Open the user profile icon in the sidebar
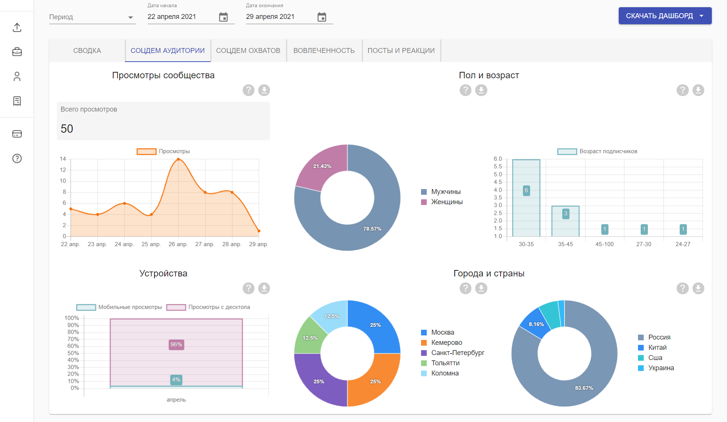The height and width of the screenshot is (422, 727). click(x=17, y=76)
